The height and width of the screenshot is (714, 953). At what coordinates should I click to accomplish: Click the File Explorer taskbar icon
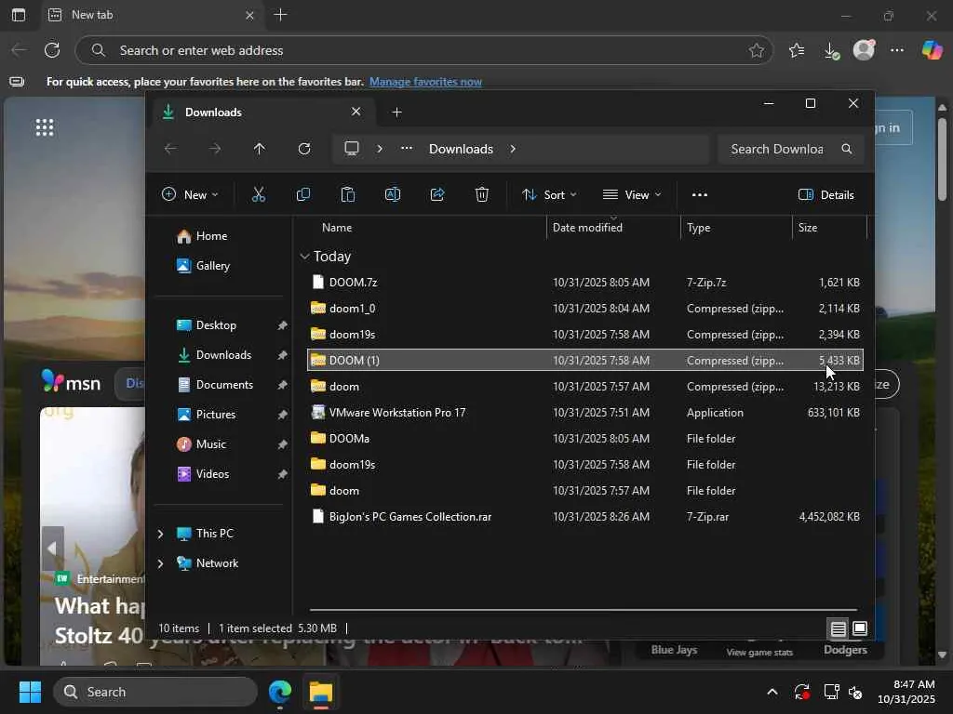[321, 692]
